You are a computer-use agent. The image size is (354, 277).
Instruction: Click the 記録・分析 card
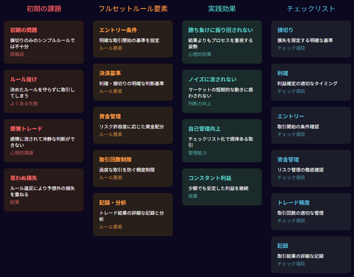click(133, 214)
